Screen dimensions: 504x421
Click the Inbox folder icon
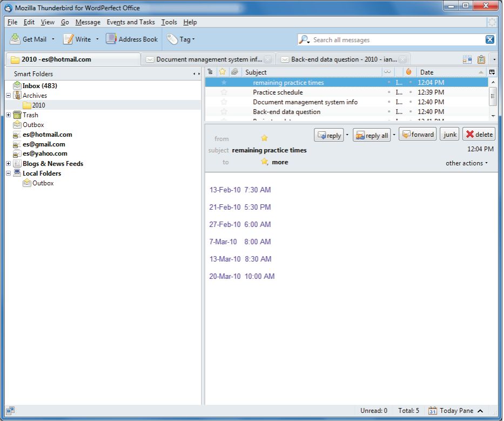click(x=17, y=85)
